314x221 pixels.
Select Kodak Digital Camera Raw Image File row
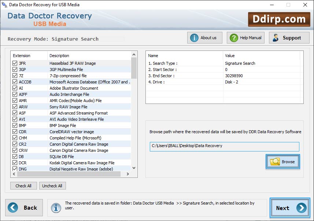click(71, 162)
